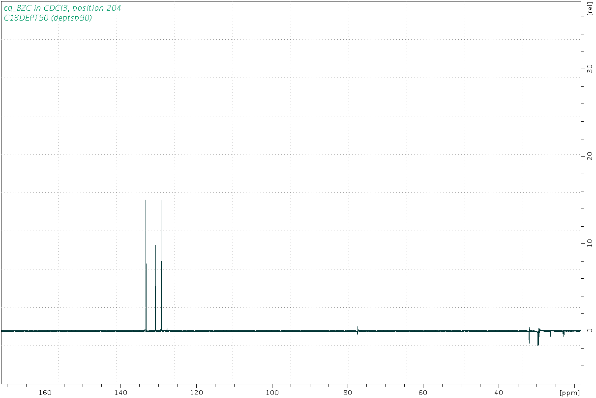The height and width of the screenshot is (398, 596).
Task: Click the 10 intensity axis label
Action: tap(589, 243)
